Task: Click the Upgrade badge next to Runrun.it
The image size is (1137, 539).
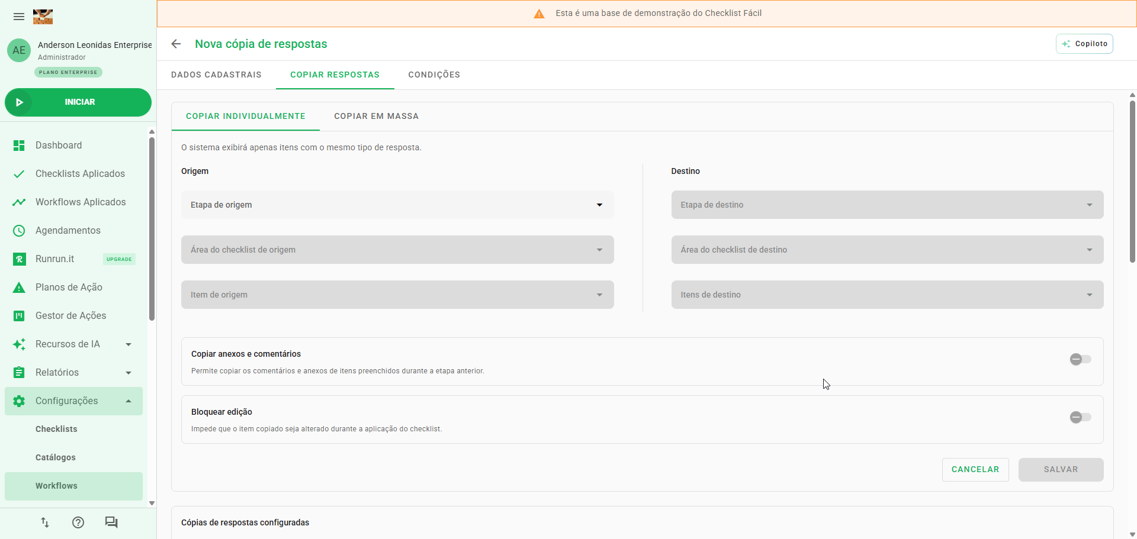Action: [119, 259]
